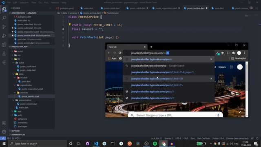Viewport: 261px width, 147px height.
Task: Open the Terminal menu
Action: (55, 2)
